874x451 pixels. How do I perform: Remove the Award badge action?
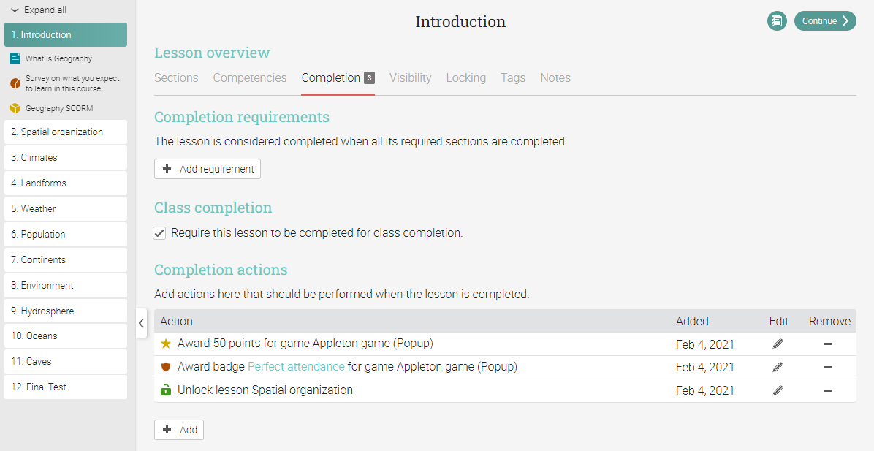click(x=828, y=367)
